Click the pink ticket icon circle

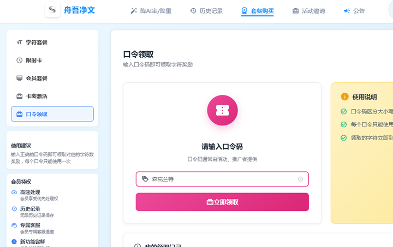[x=222, y=110]
